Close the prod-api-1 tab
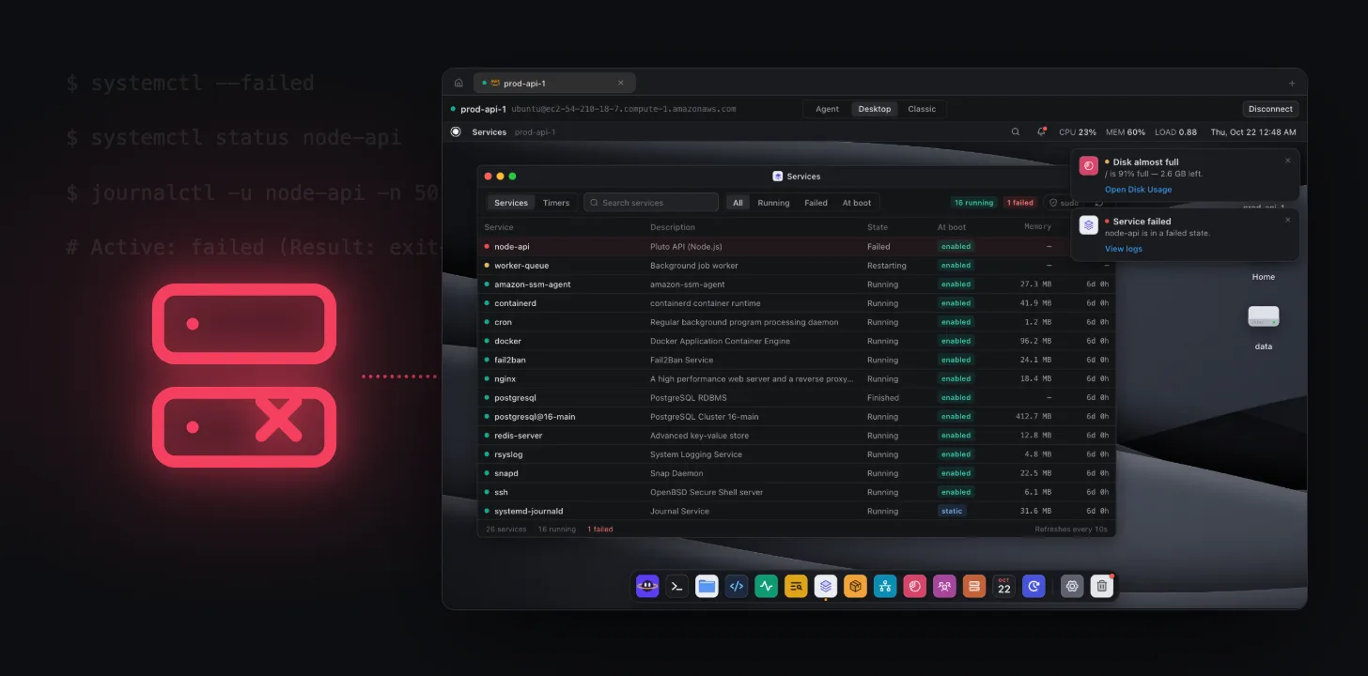This screenshot has width=1368, height=676. click(620, 83)
